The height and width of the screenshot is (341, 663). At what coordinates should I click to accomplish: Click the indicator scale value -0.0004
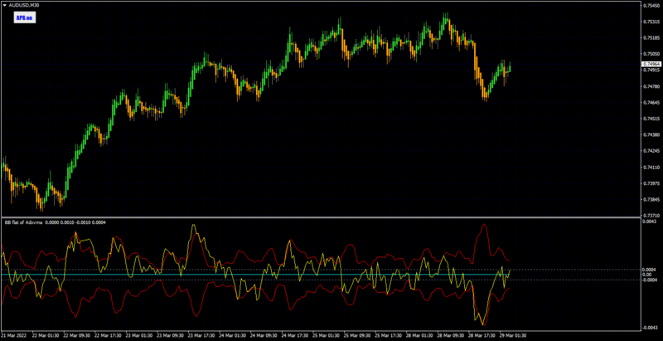point(649,280)
